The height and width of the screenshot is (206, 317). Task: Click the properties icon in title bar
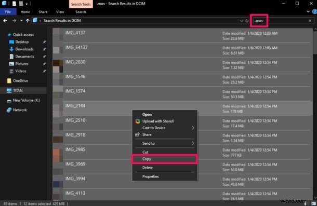point(14,4)
